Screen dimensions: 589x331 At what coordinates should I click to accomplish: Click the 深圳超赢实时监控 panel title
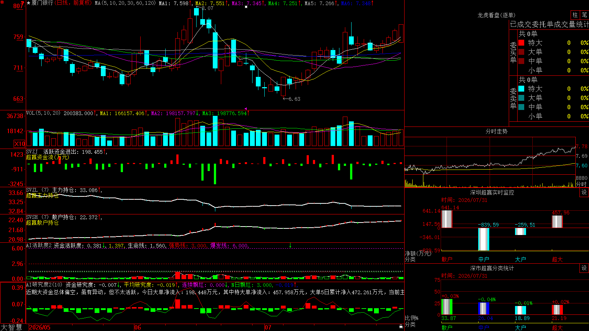tap(492, 192)
